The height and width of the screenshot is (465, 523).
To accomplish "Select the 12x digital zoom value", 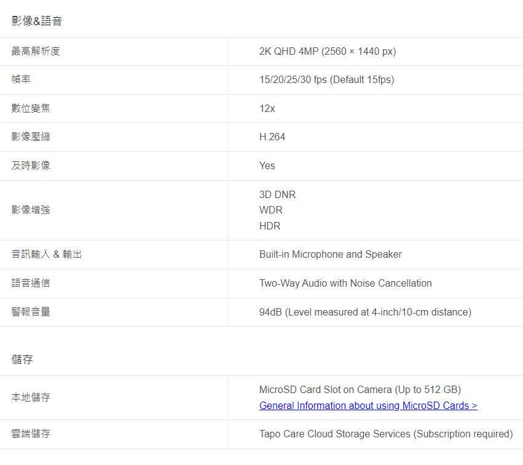I will [267, 108].
